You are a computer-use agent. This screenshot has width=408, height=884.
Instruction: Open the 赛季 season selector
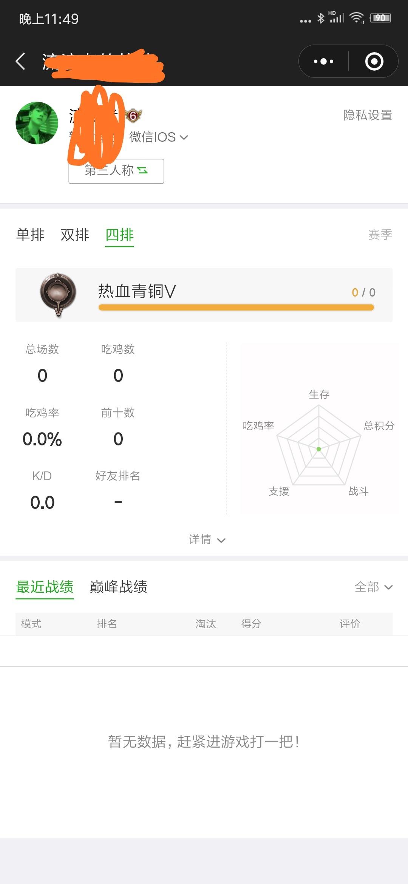click(x=380, y=235)
